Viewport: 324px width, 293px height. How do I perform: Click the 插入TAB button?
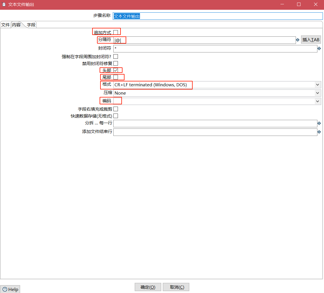[311, 40]
